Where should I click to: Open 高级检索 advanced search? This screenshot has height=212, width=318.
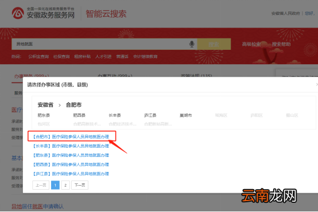point(251,44)
